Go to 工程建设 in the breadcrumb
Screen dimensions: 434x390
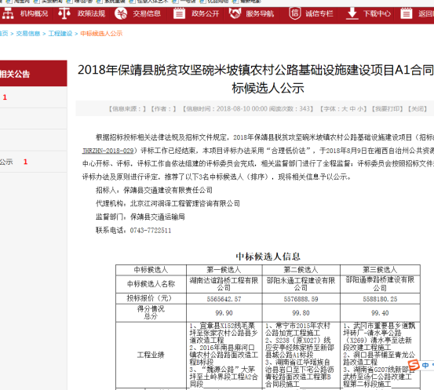(x=60, y=34)
